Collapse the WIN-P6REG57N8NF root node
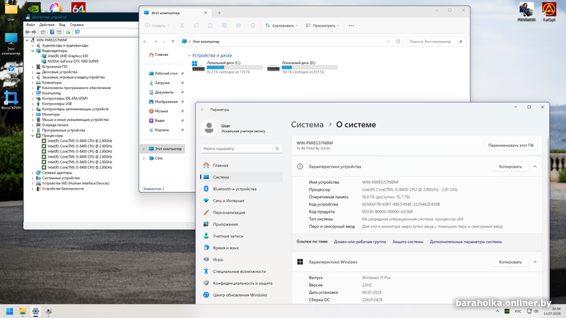Image resolution: width=566 pixels, height=318 pixels. (x=28, y=40)
